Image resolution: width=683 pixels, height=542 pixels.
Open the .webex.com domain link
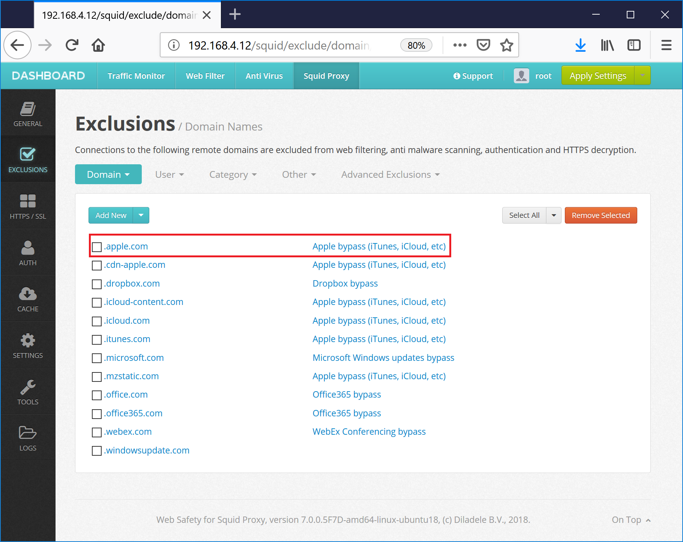point(128,432)
